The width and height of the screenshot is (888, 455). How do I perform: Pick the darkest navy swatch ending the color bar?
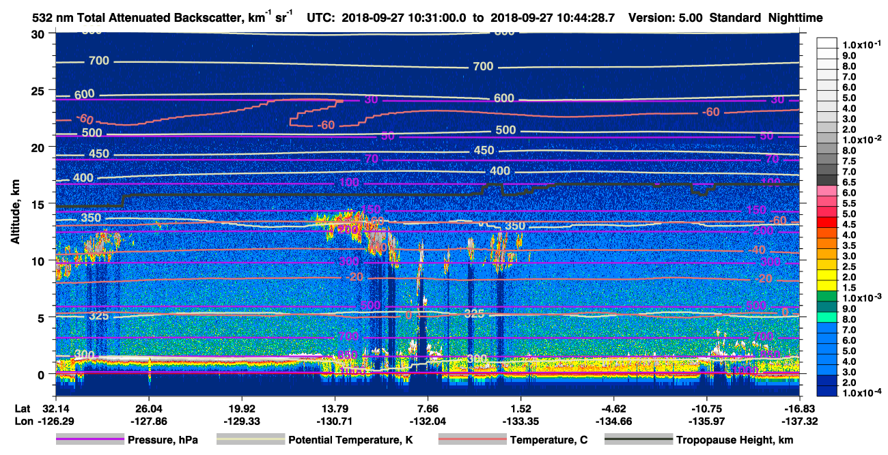pyautogui.click(x=827, y=392)
